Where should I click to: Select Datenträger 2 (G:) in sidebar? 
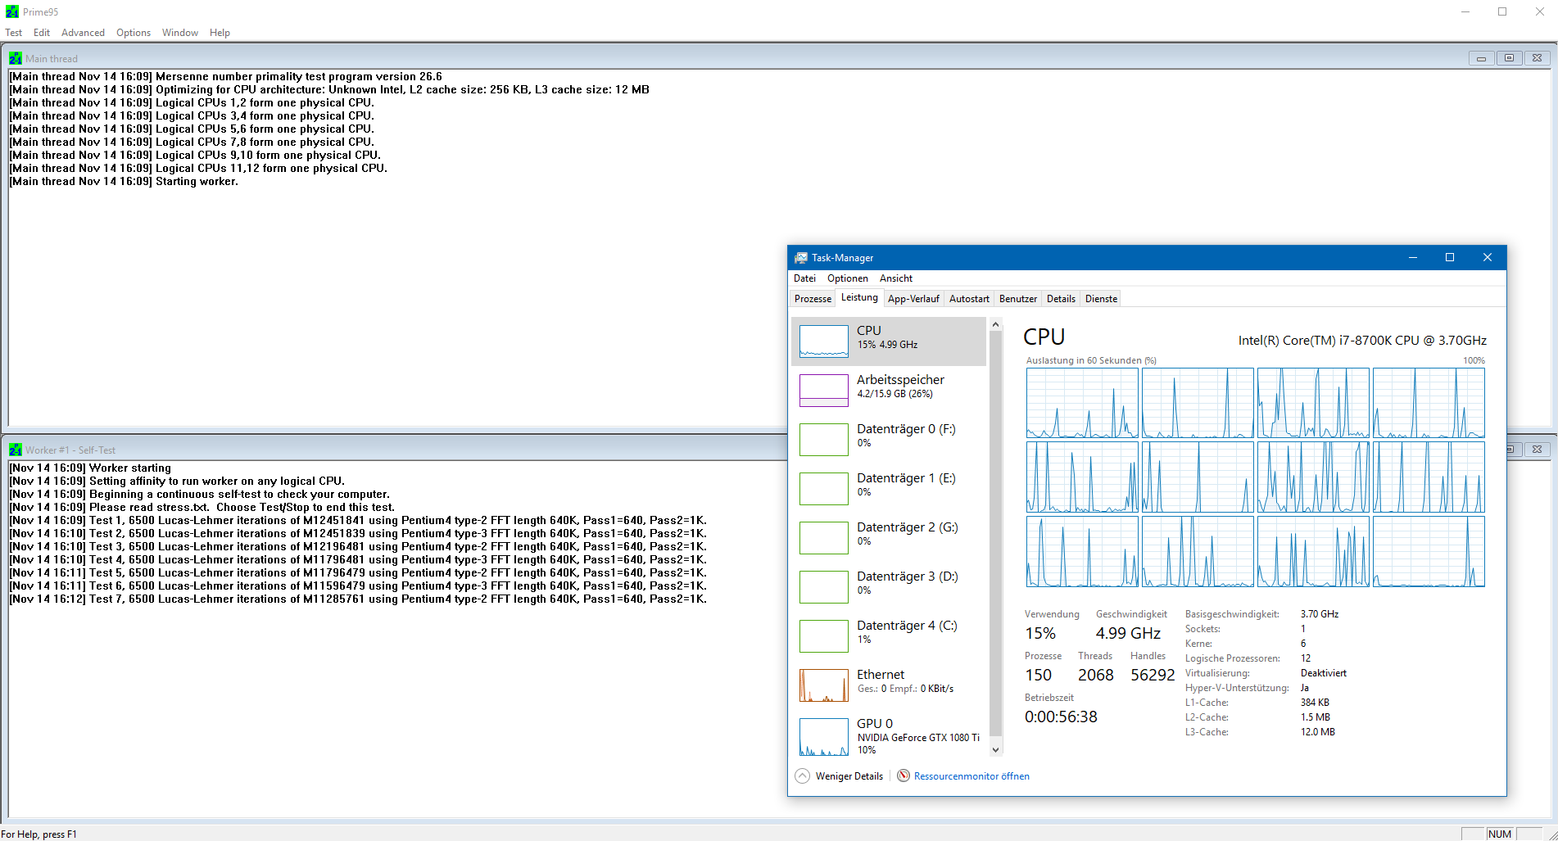[x=889, y=537]
